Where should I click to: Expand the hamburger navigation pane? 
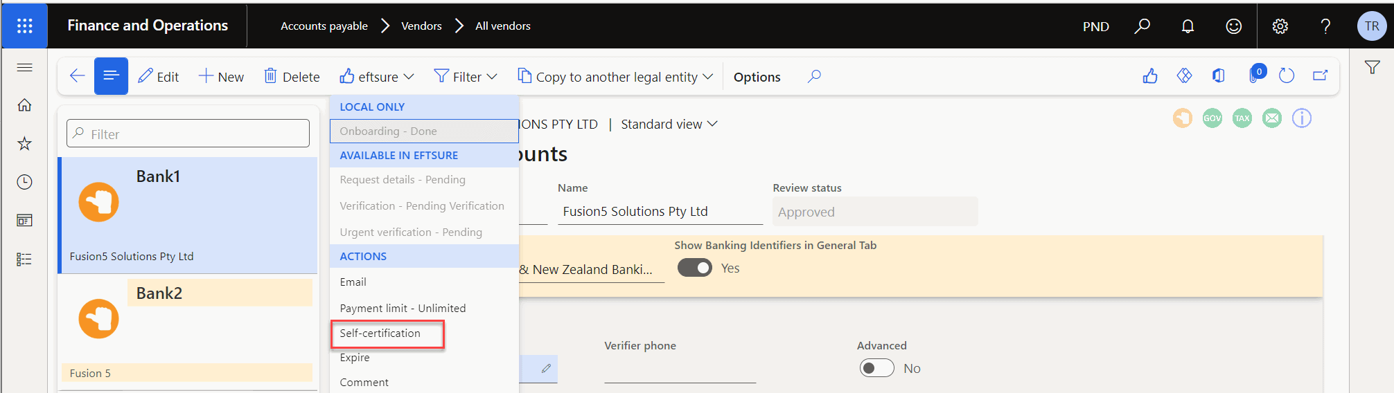[24, 67]
